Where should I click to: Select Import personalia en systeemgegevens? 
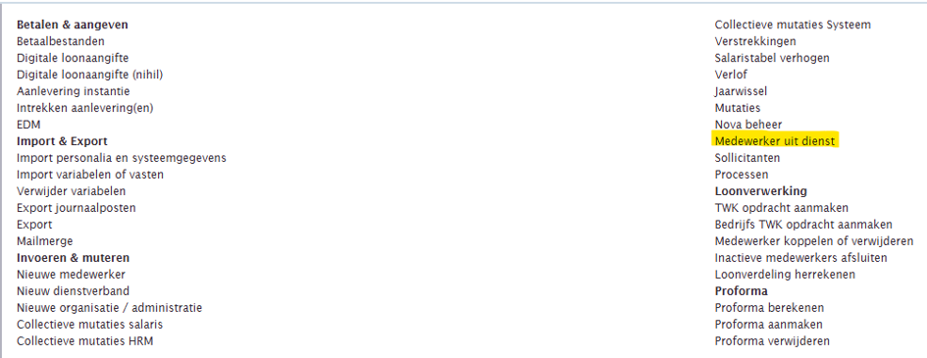122,158
